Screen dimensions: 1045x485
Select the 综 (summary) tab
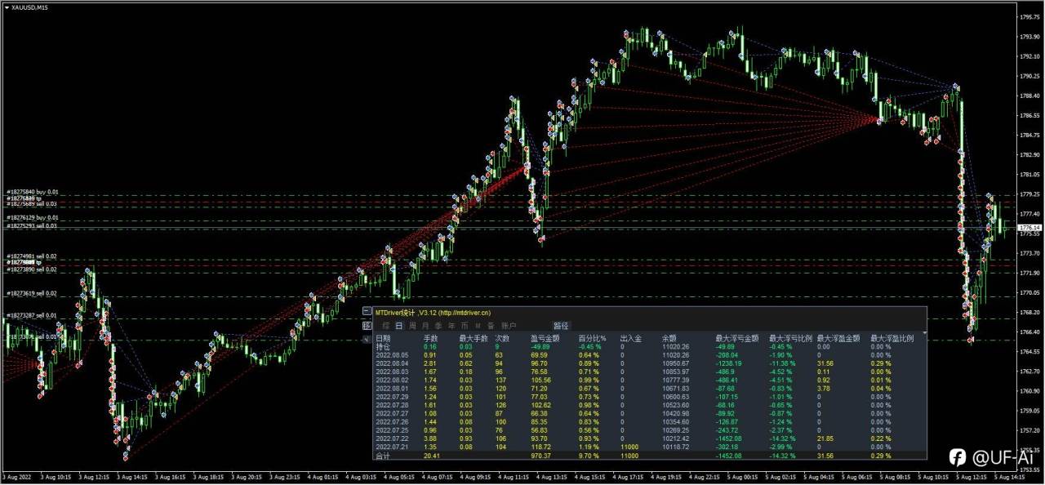pos(385,326)
